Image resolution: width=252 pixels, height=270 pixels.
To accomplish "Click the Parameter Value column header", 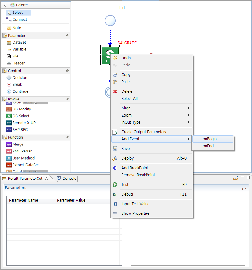I will coord(71,200).
